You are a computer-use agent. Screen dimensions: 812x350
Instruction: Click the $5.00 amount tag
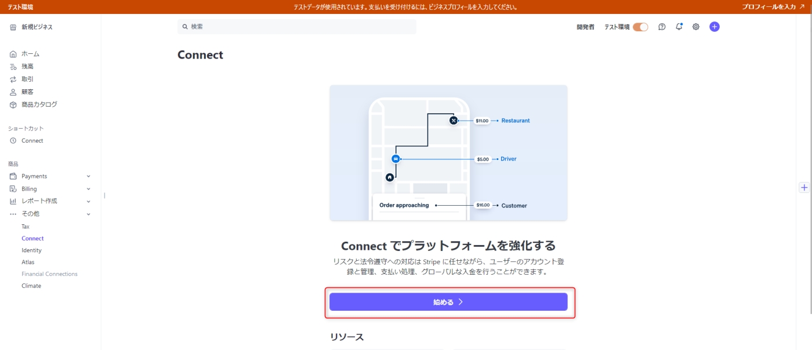point(483,159)
